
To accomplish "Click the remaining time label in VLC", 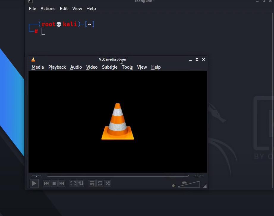I will (x=199, y=176).
